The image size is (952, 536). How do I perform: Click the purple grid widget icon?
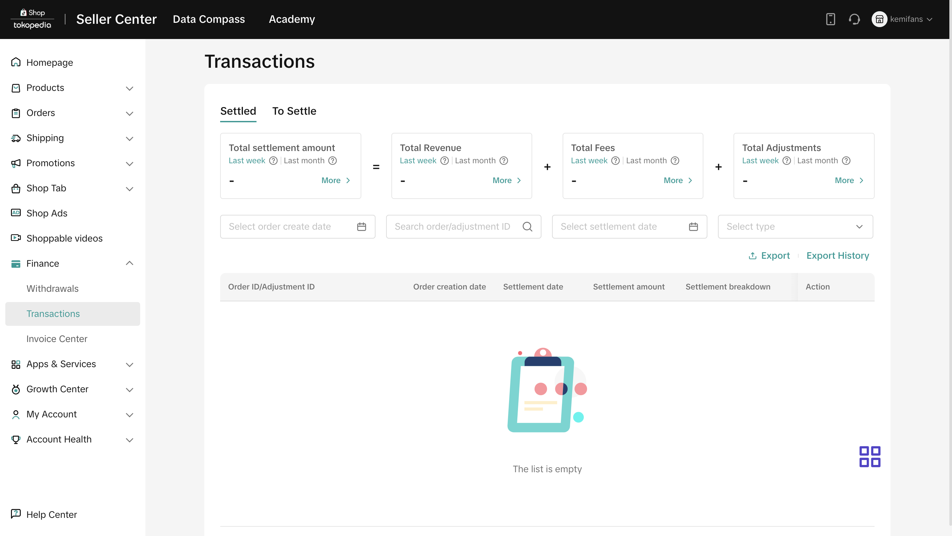(x=870, y=457)
